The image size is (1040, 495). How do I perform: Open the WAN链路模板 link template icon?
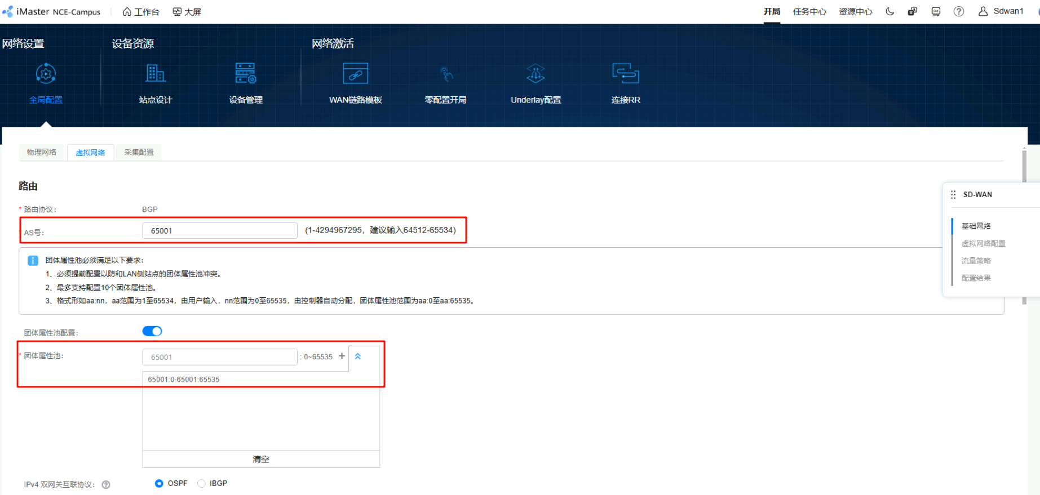pos(355,74)
